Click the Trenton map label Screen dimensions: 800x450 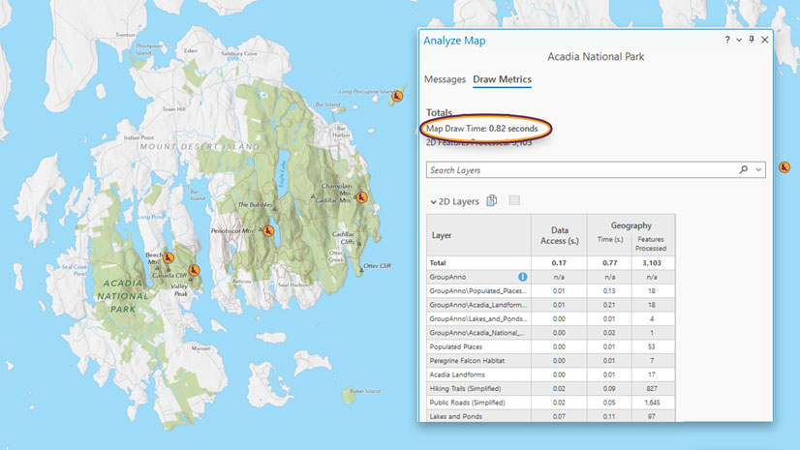pyautogui.click(x=126, y=35)
